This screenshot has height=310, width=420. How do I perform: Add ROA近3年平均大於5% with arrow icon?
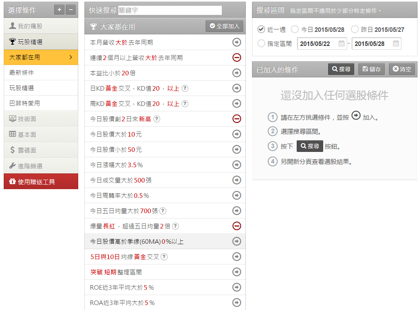tap(237, 303)
